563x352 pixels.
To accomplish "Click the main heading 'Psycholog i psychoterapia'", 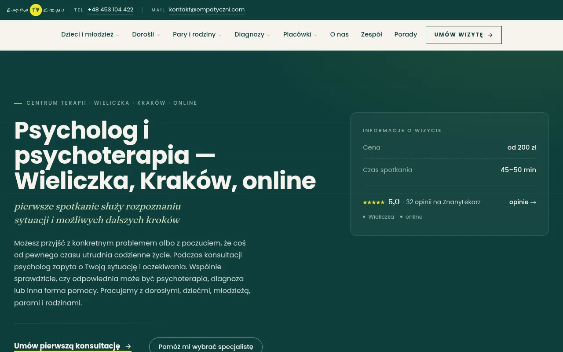I will point(165,155).
